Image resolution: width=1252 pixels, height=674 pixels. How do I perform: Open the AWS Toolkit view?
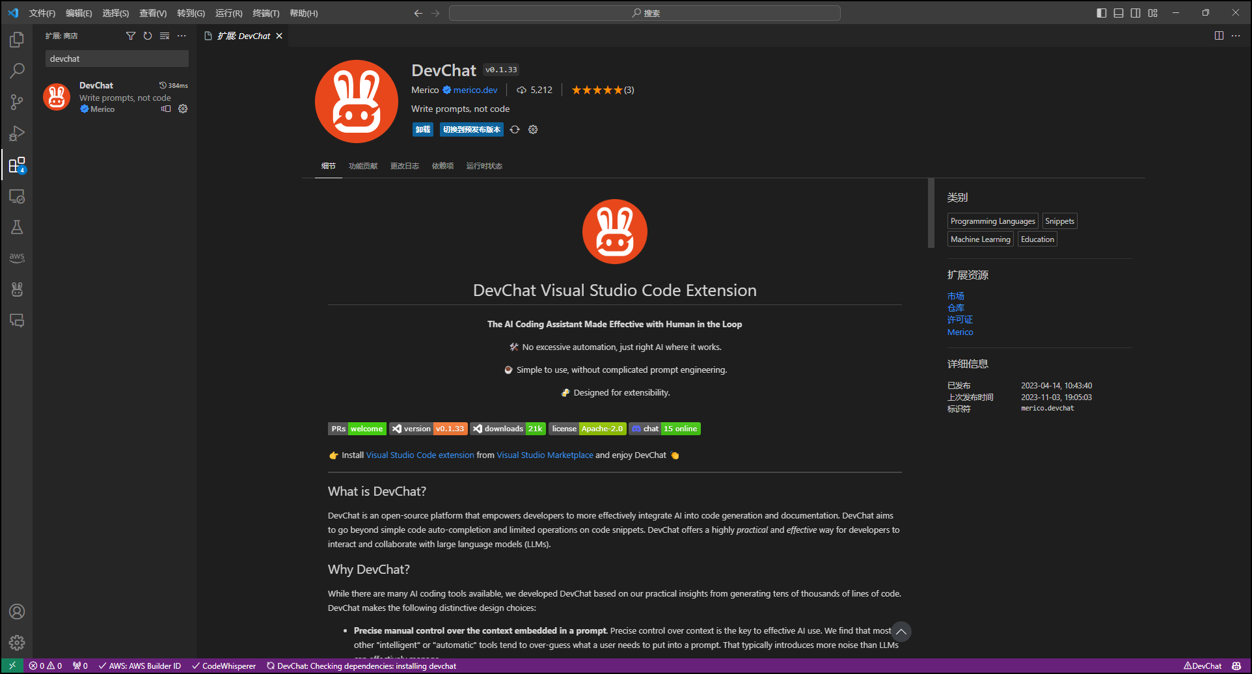(17, 258)
